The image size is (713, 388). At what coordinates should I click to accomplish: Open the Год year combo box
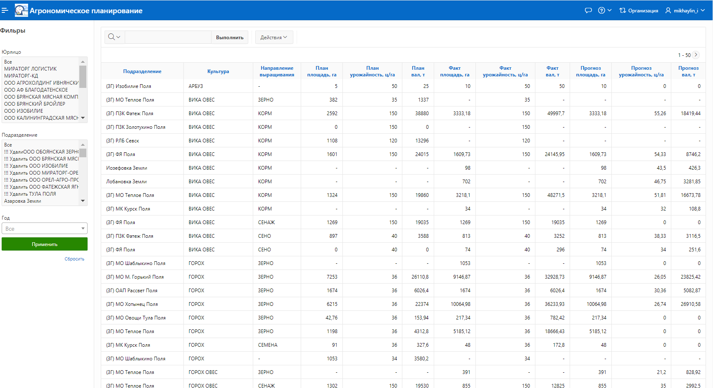pyautogui.click(x=45, y=229)
